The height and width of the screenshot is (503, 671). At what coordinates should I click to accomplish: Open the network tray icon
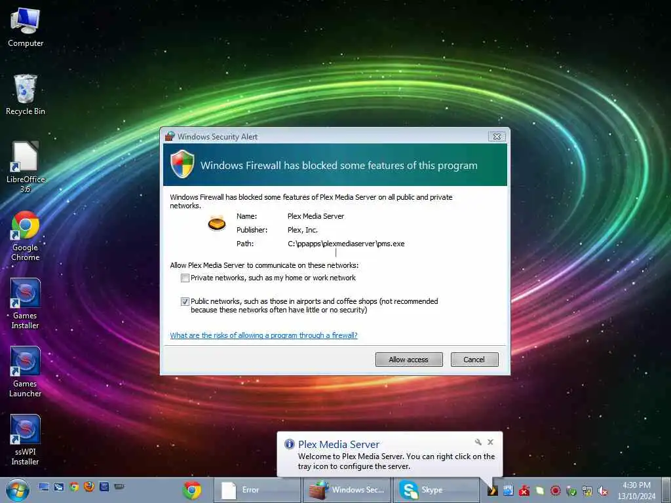coord(587,491)
